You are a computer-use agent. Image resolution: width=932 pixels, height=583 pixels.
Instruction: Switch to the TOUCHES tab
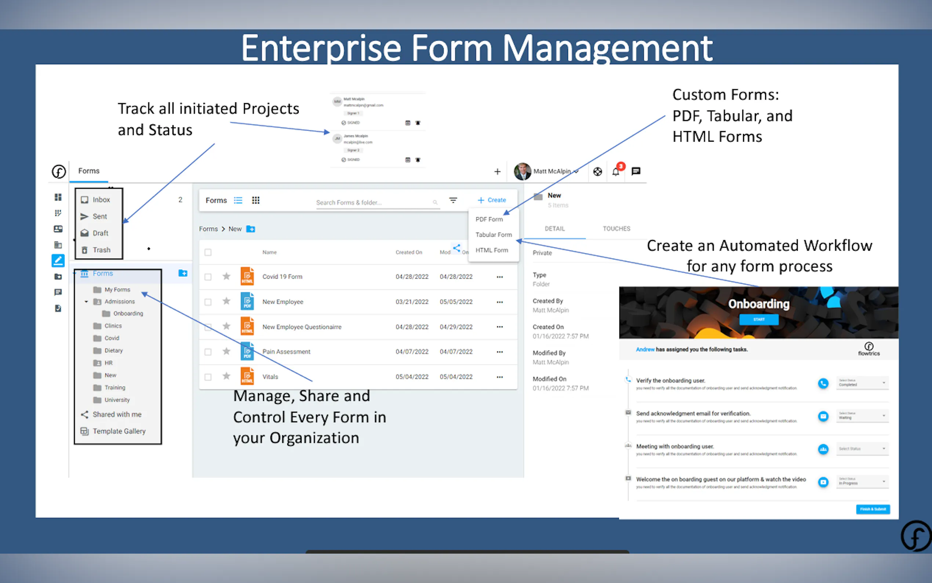[616, 229]
